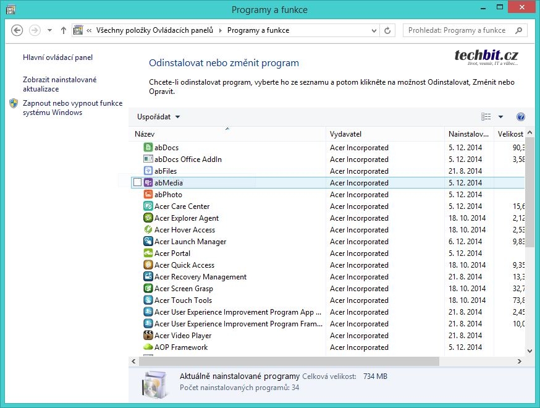Go back with the back arrow
Screen dimensions: 540x408
[x=17, y=30]
